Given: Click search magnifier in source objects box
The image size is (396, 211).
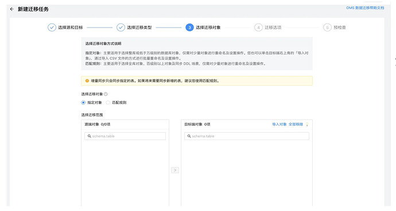Looking at the screenshot, I should click(90, 136).
